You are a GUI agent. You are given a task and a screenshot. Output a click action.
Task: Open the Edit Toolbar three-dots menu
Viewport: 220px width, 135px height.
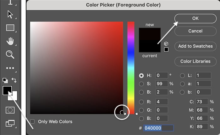coord(10,68)
